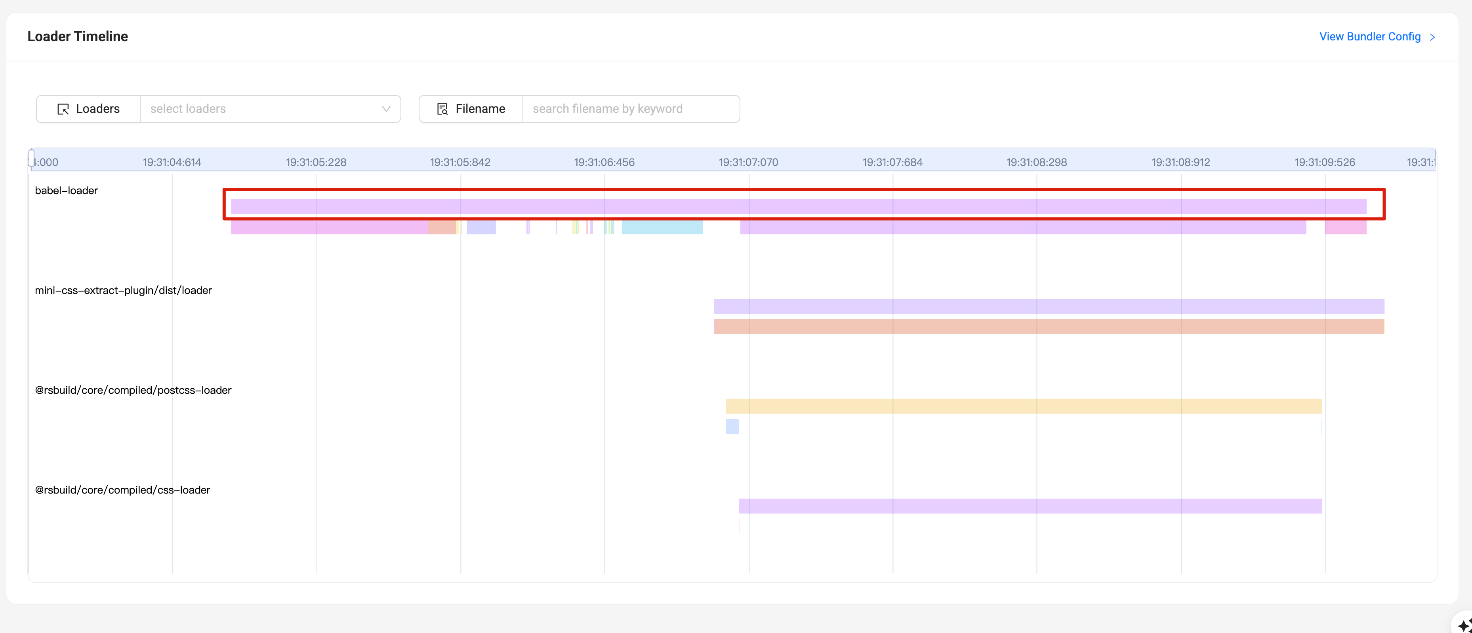The width and height of the screenshot is (1472, 633).
Task: Select the purple css-loader bar
Action: pyautogui.click(x=1030, y=506)
